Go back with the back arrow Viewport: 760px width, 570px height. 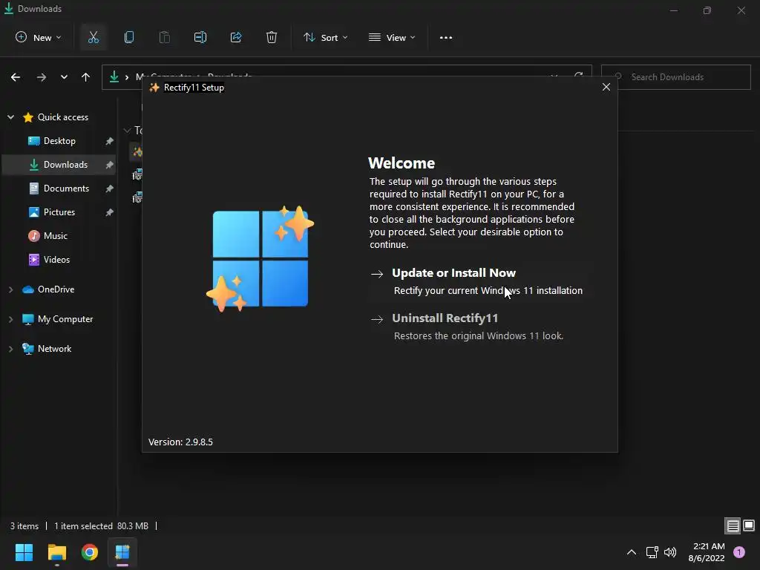point(16,77)
